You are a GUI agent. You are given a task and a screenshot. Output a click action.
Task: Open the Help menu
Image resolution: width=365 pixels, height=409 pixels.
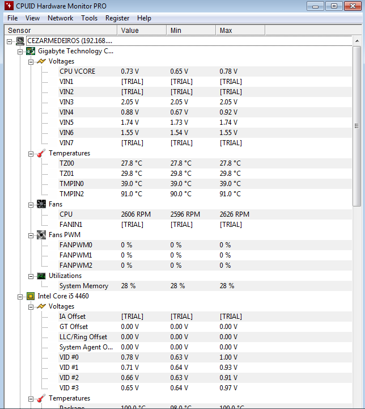point(144,18)
